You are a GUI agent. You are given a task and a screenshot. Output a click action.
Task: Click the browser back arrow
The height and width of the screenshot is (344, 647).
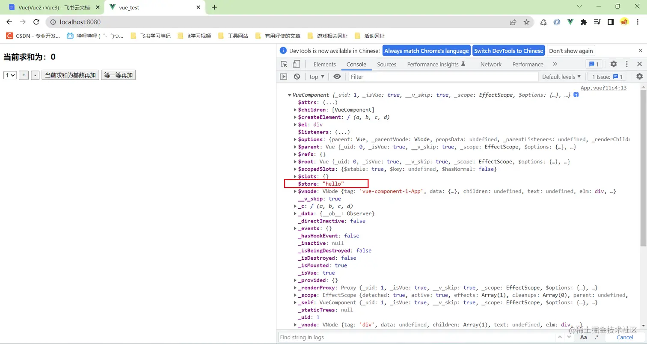[x=9, y=22]
